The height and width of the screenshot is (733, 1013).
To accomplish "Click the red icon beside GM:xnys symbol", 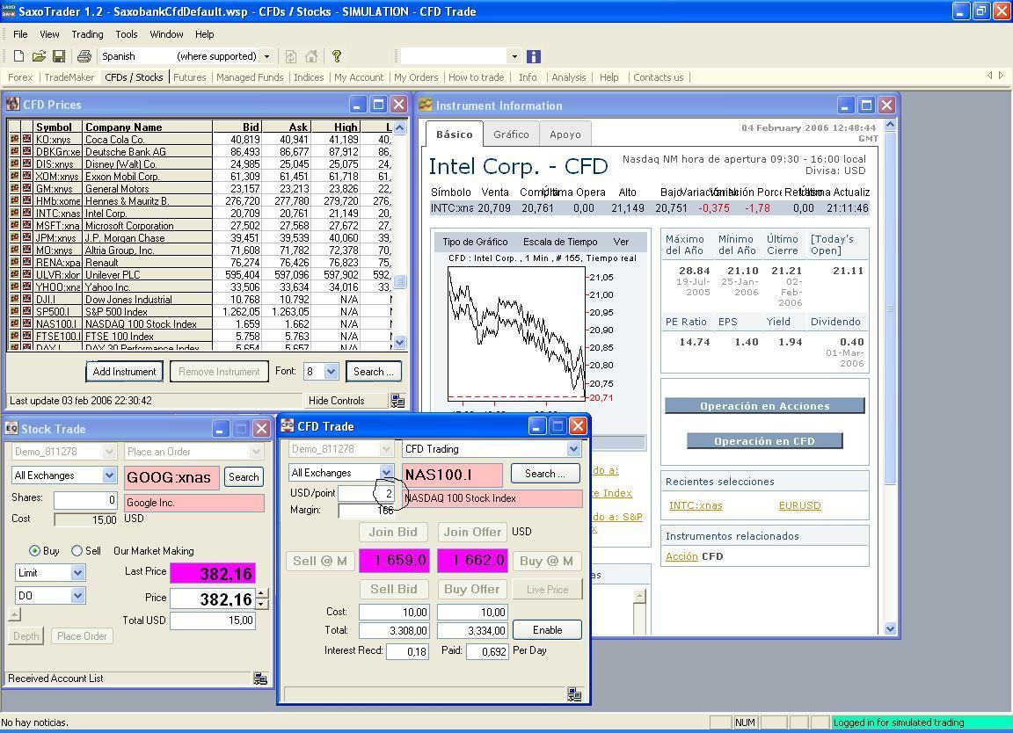I will coord(26,188).
